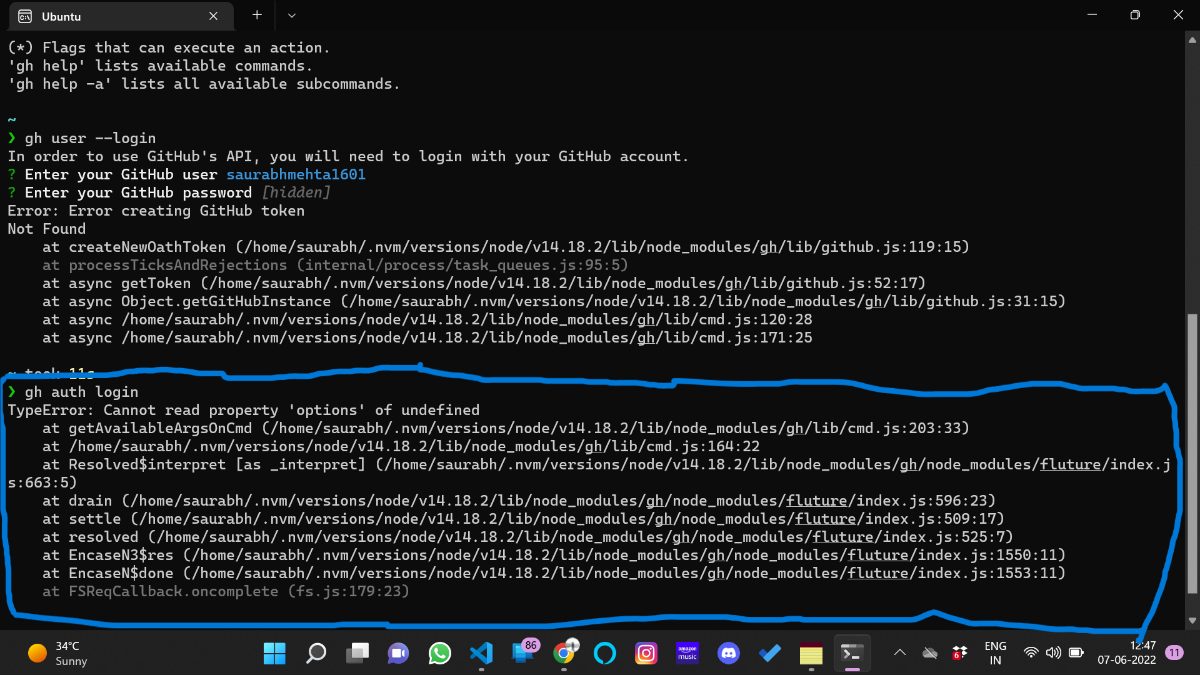Open the new tab profile dropdown in Terminal
The image size is (1200, 675).
coord(291,15)
